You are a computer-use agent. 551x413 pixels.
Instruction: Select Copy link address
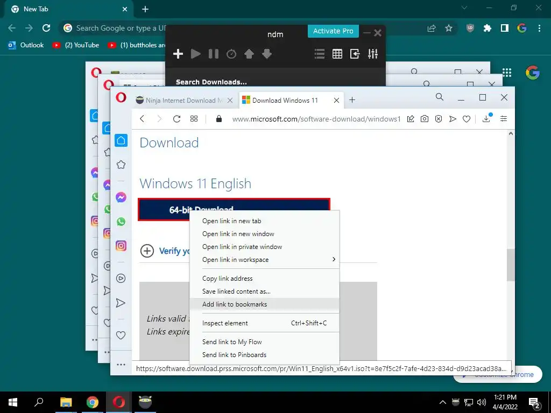click(264, 279)
